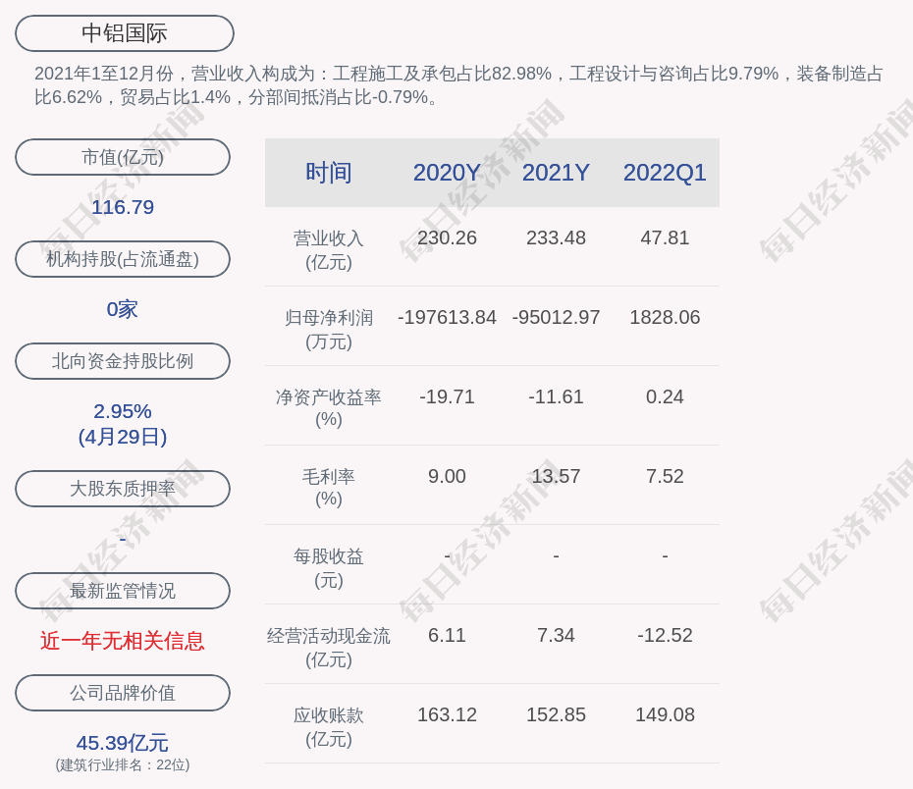Select cash flow value -12.52
The image size is (913, 789).
(x=665, y=635)
